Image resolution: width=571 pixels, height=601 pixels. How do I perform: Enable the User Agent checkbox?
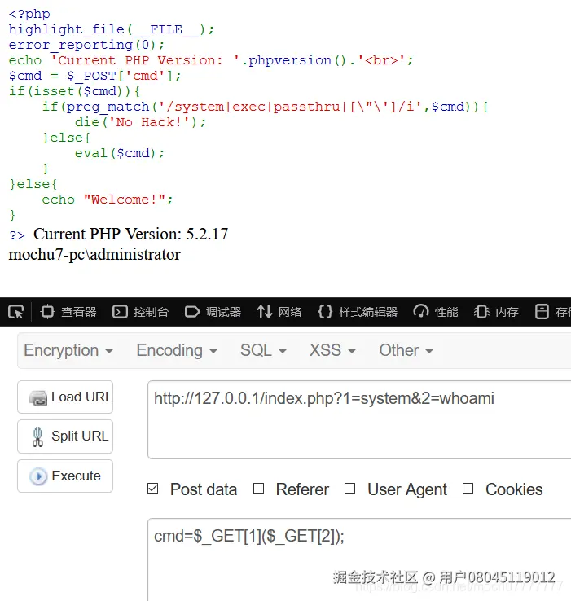click(x=349, y=489)
